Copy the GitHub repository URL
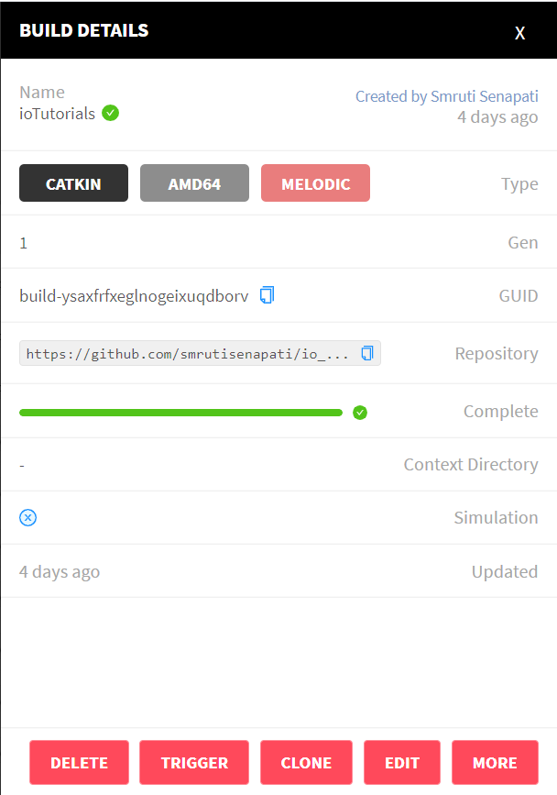The width and height of the screenshot is (557, 795). coord(367,353)
